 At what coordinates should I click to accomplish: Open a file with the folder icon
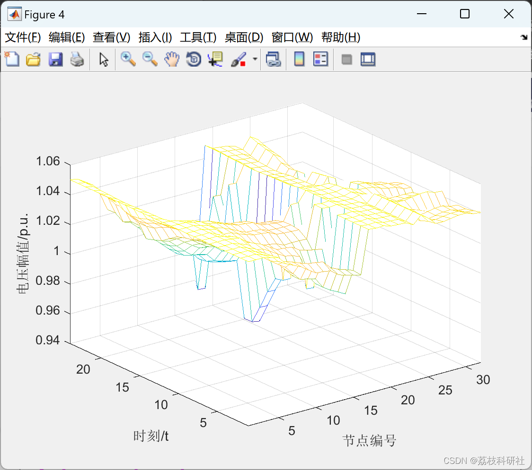pos(33,59)
